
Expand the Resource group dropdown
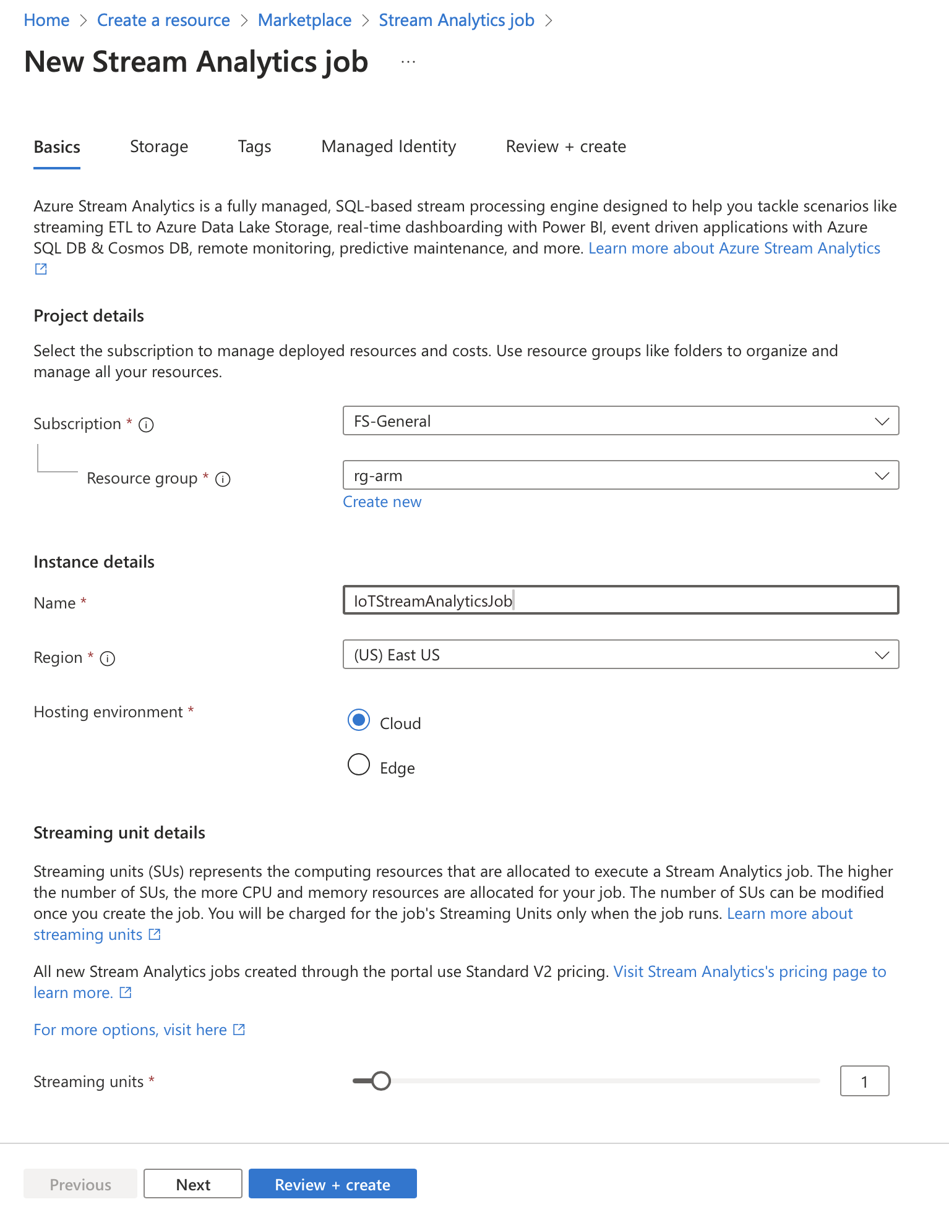point(620,476)
